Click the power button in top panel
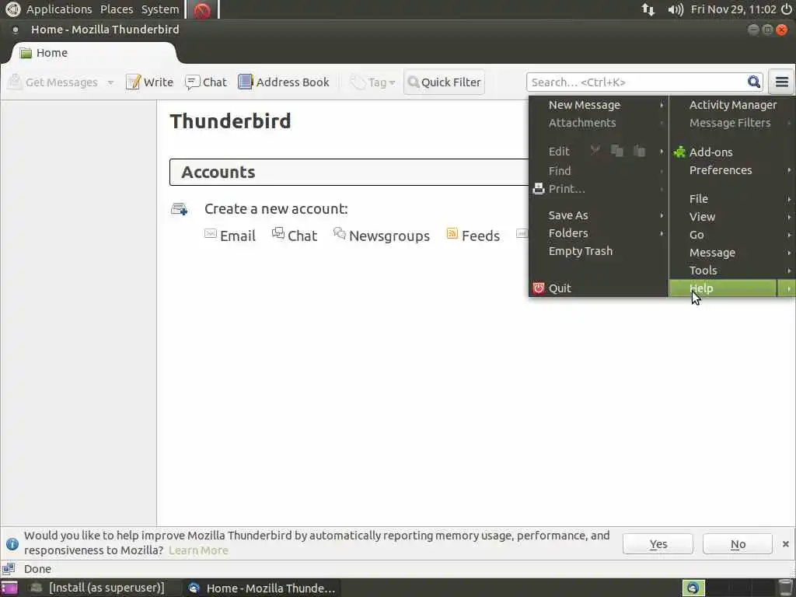This screenshot has height=597, width=796. [x=787, y=9]
